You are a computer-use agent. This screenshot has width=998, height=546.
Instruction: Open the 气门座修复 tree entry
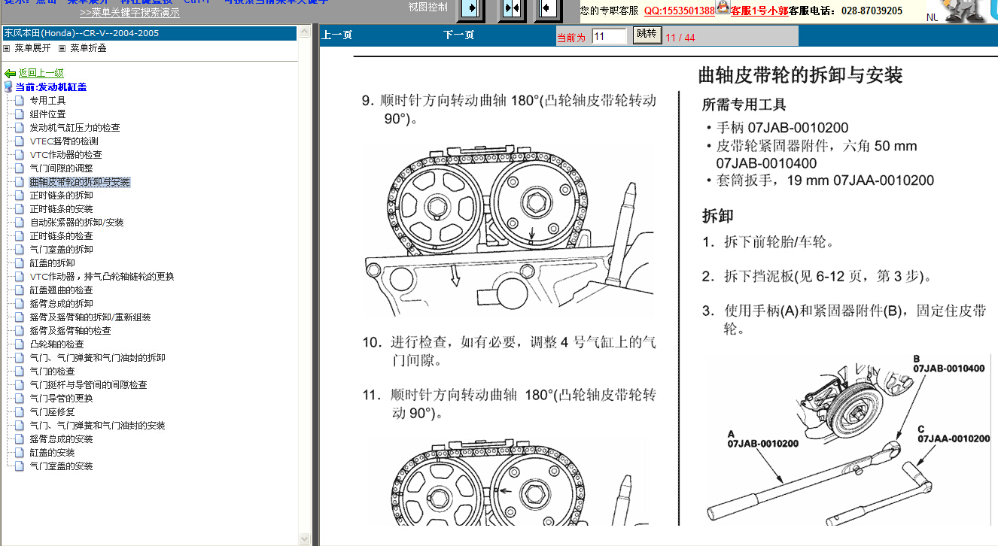click(x=52, y=412)
